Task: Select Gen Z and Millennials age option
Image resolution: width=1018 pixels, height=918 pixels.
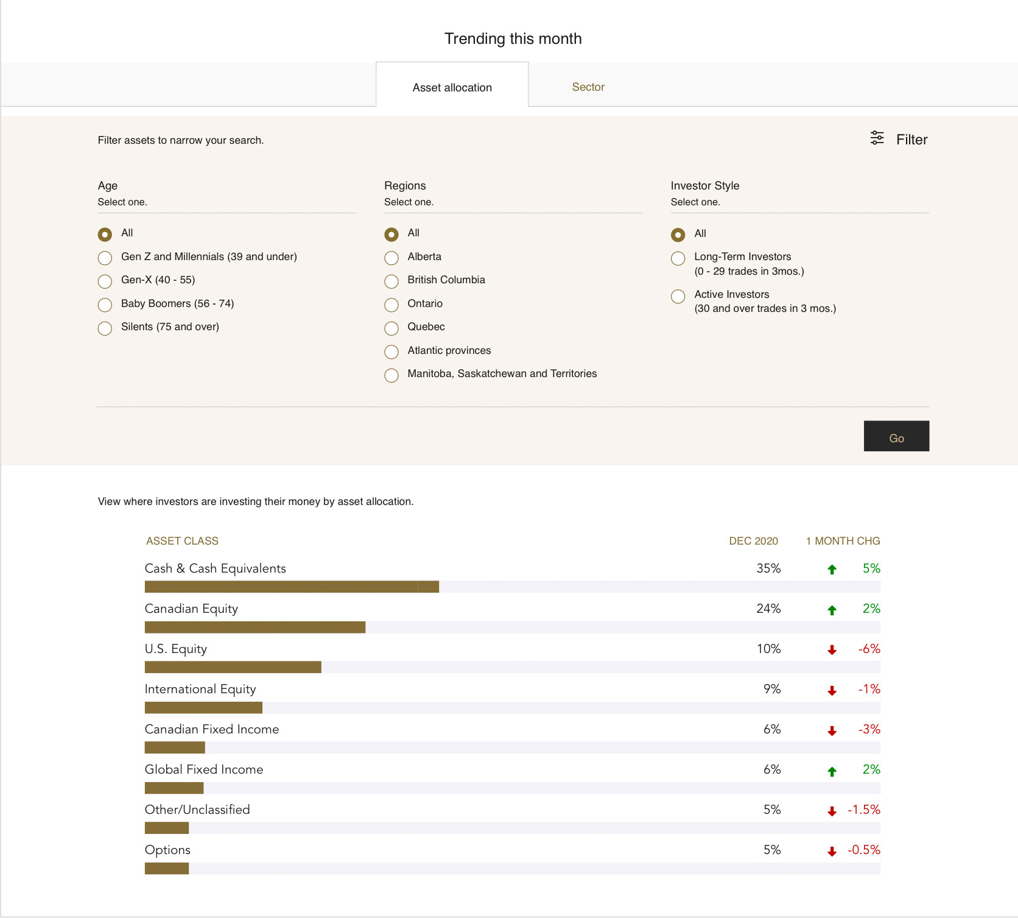Action: (x=105, y=258)
